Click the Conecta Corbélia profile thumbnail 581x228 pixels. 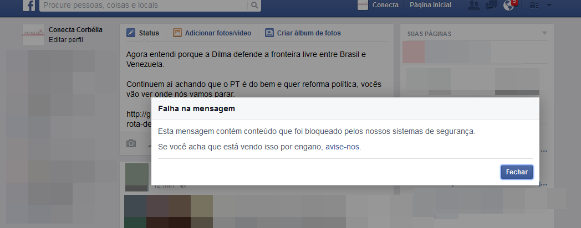pyautogui.click(x=33, y=35)
